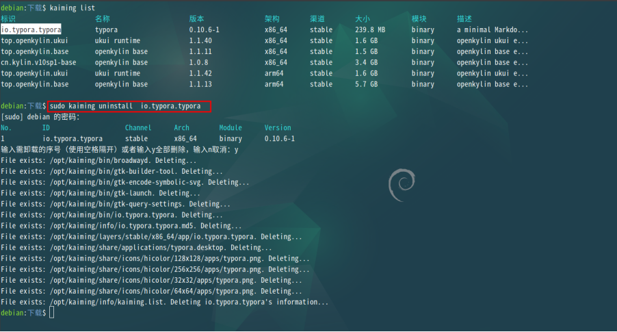
Task: Place cursor at the final empty prompt
Action: click(52, 313)
